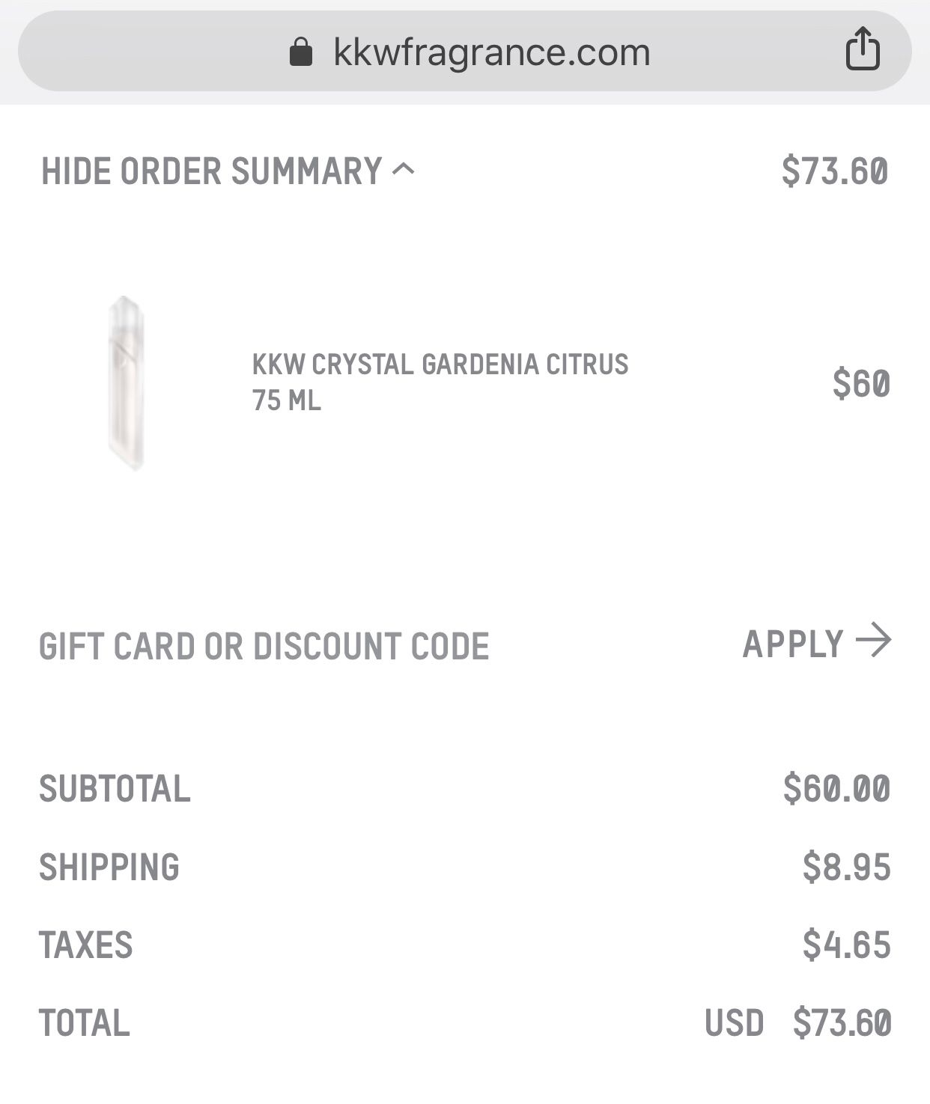Collapse order summary with chevron arrow
930x1104 pixels.
404,168
